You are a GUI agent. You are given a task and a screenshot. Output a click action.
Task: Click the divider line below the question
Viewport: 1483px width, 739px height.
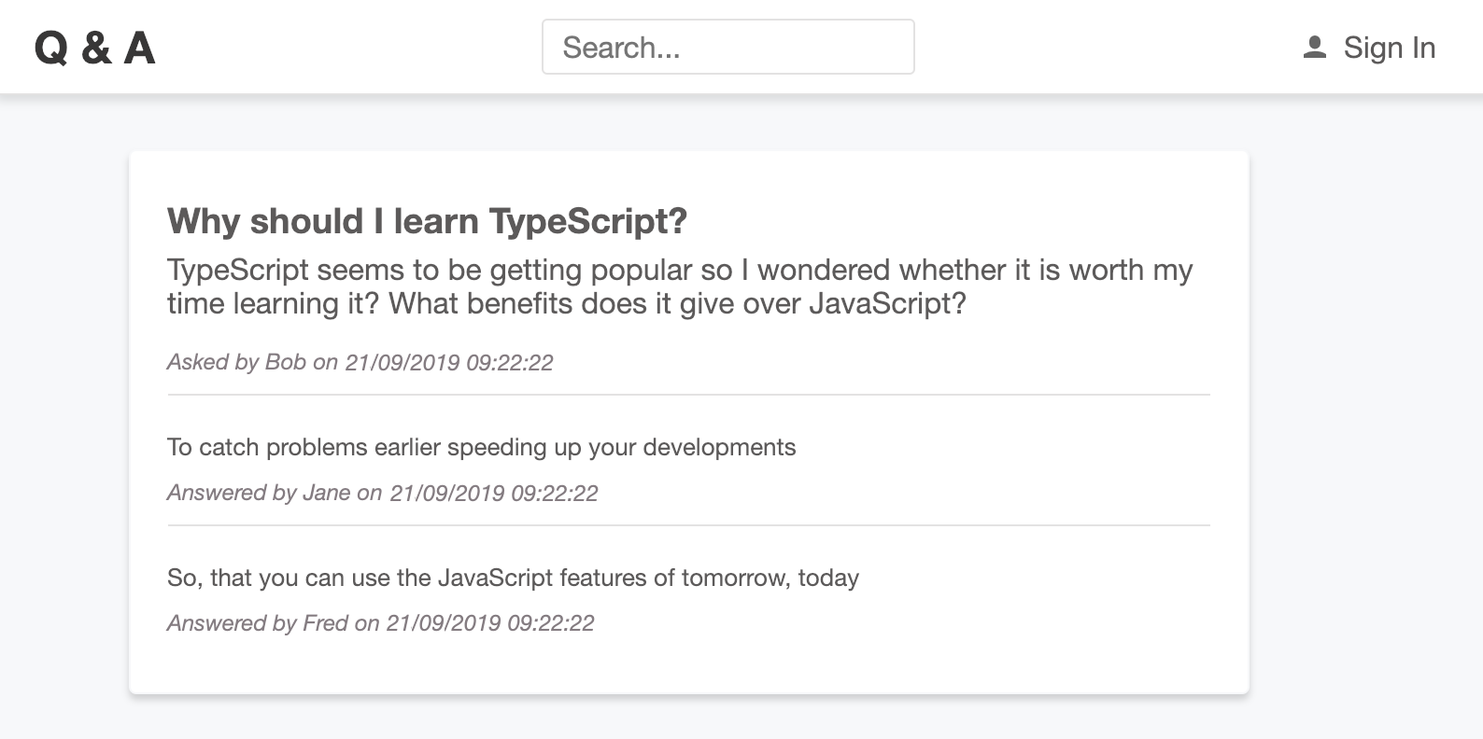pyautogui.click(x=688, y=395)
